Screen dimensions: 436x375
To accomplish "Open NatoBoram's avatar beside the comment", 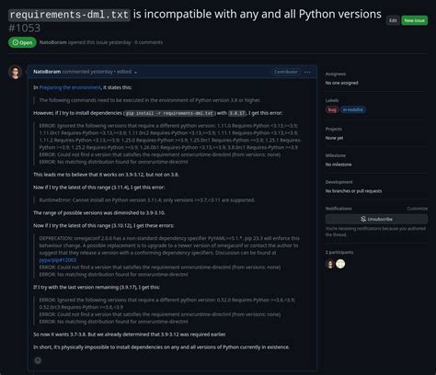I will pyautogui.click(x=15, y=73).
